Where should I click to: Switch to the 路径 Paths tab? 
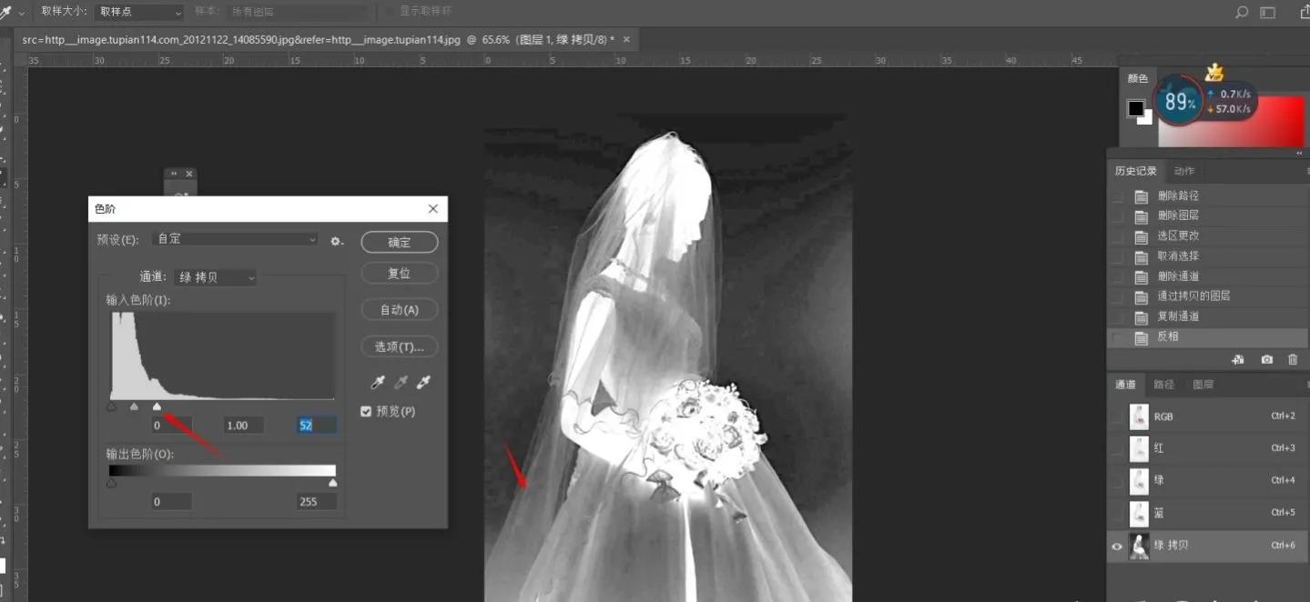pyautogui.click(x=1164, y=384)
